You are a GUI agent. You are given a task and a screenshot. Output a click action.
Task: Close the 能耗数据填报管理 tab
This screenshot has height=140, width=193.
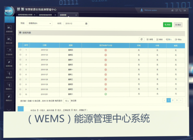[x=55, y=15]
